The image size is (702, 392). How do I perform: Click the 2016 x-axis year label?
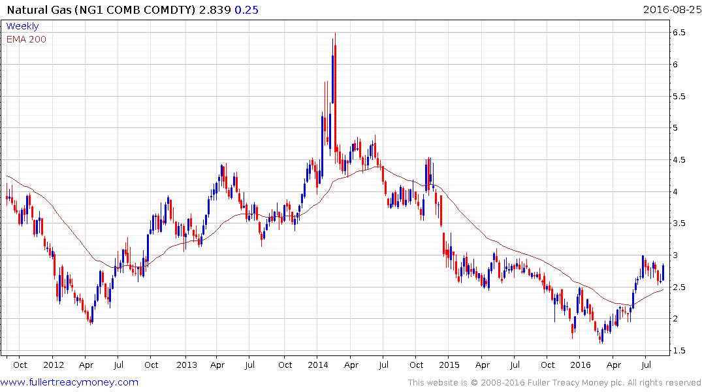point(581,365)
